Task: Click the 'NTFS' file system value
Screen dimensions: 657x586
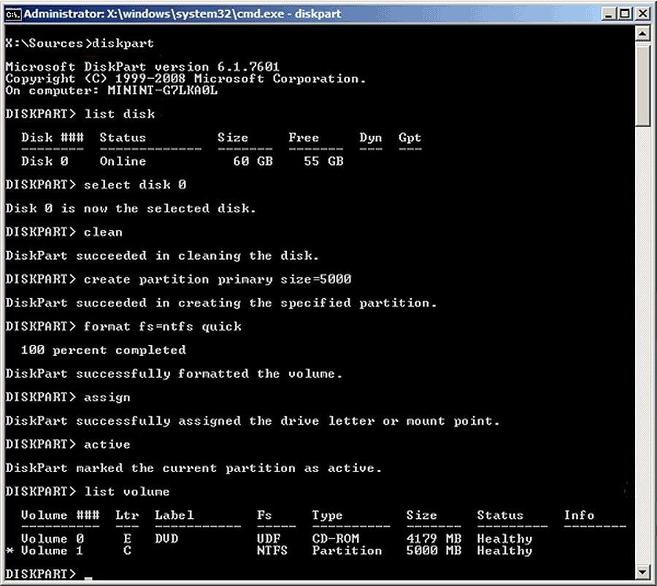Action: click(x=272, y=550)
